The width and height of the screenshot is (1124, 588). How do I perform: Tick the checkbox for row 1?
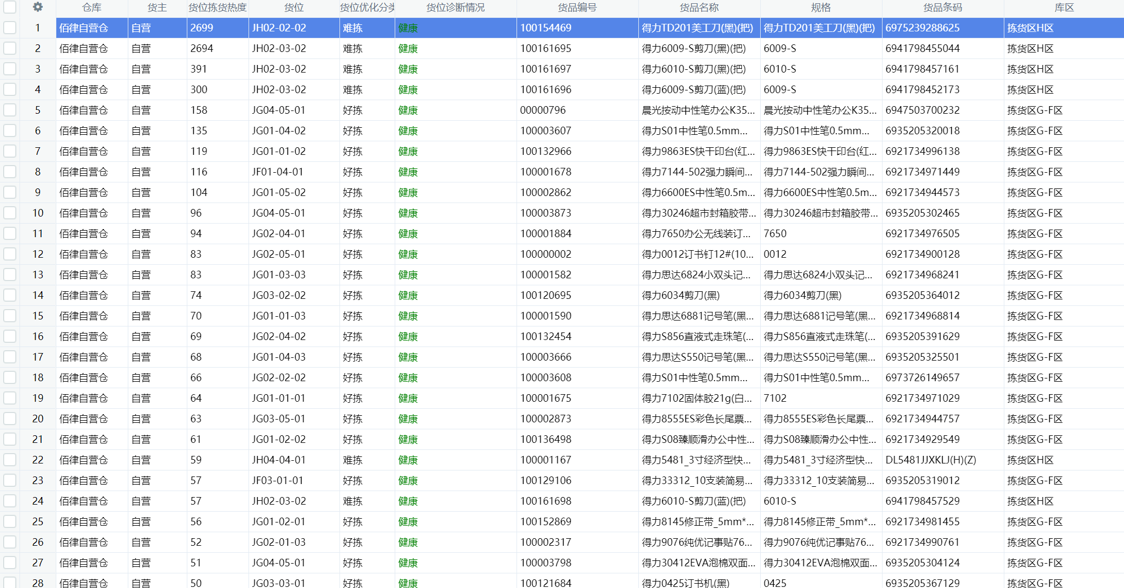pos(10,28)
